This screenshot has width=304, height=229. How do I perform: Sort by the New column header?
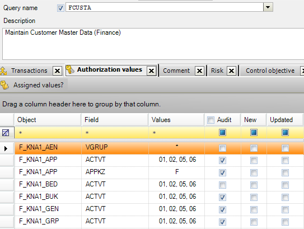click(x=254, y=120)
